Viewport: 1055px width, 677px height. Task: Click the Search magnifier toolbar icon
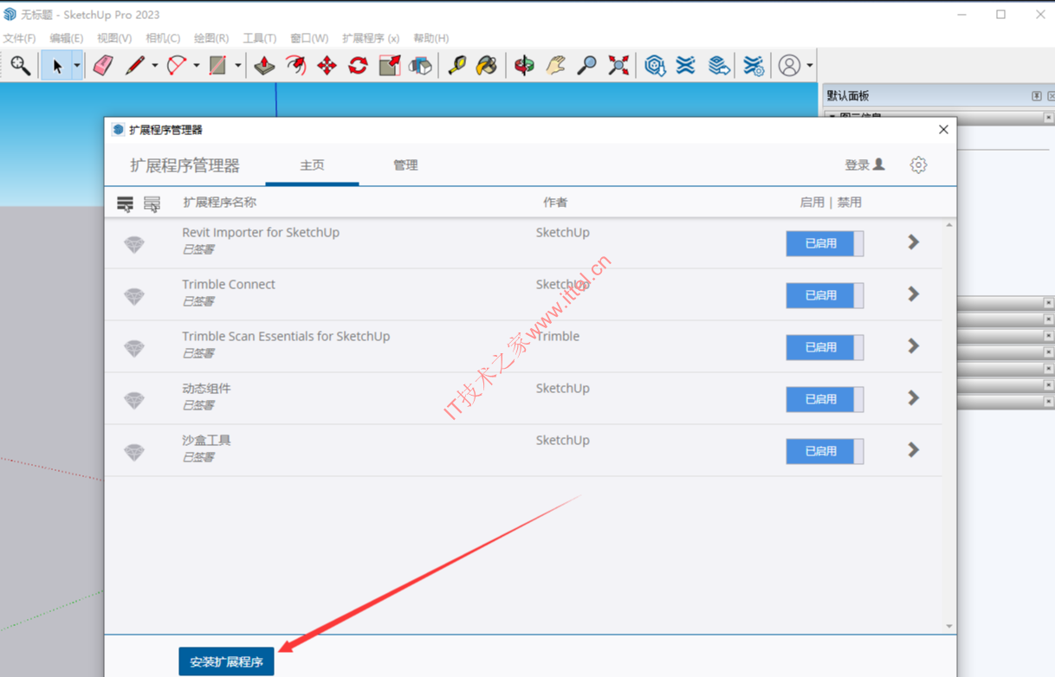coord(20,65)
